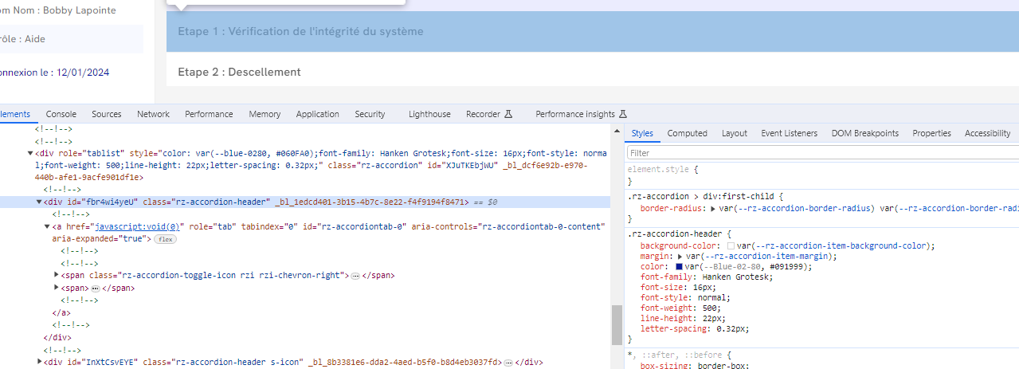Click the dark blue color swatch
This screenshot has height=369, width=1019.
coord(679,267)
